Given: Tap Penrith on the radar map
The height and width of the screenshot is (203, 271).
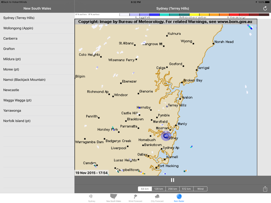Looking at the screenshot, I should 92,116.
